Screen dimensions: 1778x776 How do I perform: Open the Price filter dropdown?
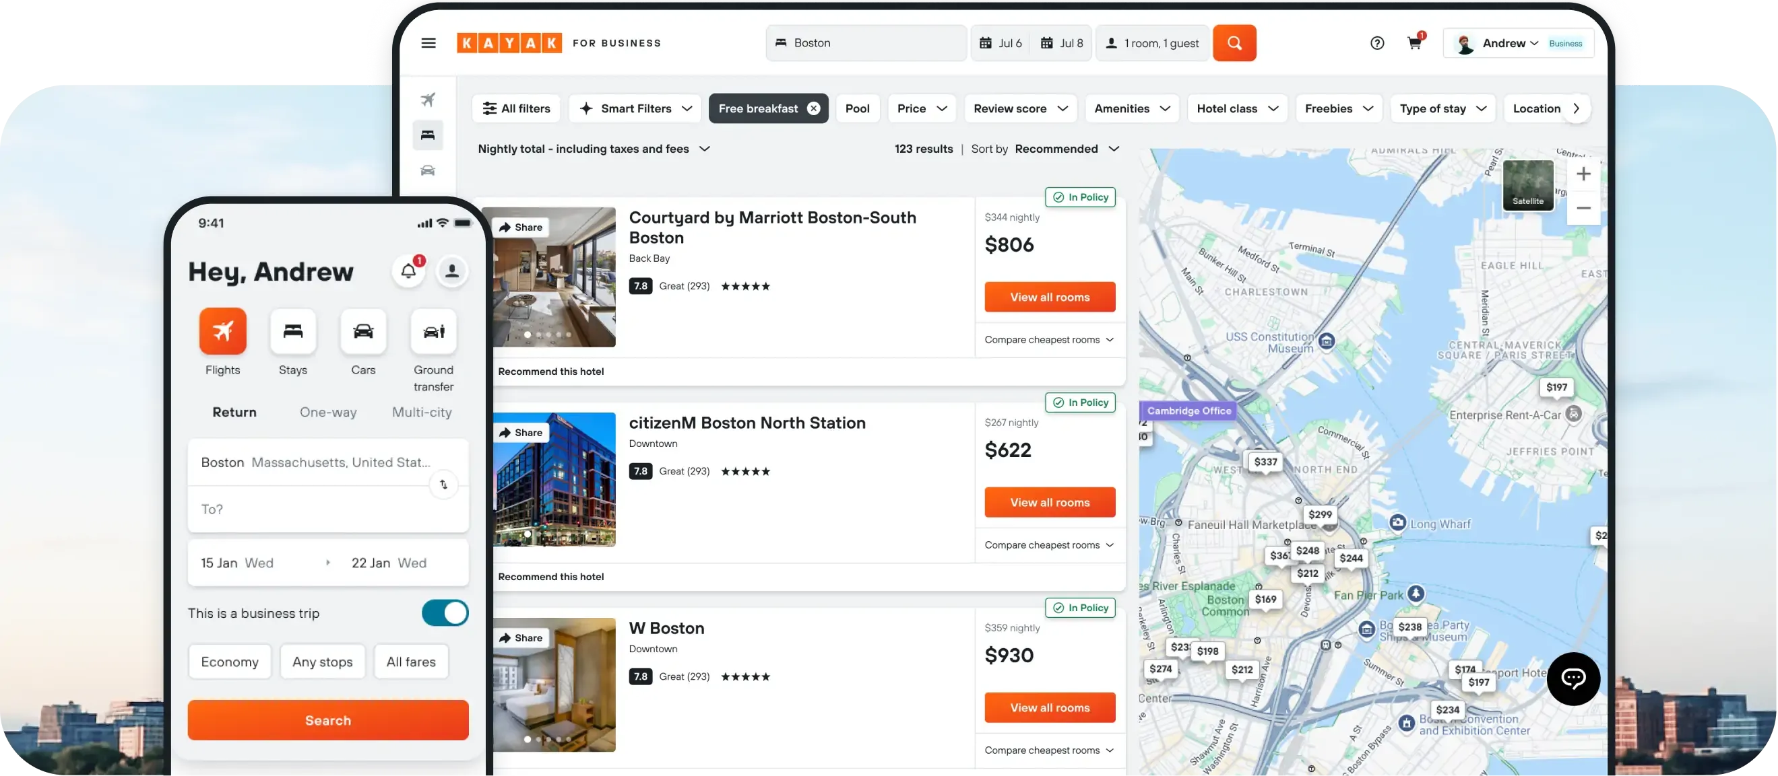click(x=922, y=108)
